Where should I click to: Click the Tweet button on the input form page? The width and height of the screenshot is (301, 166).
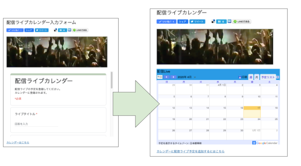click(x=42, y=30)
